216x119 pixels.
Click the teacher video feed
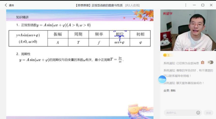pos(188,30)
